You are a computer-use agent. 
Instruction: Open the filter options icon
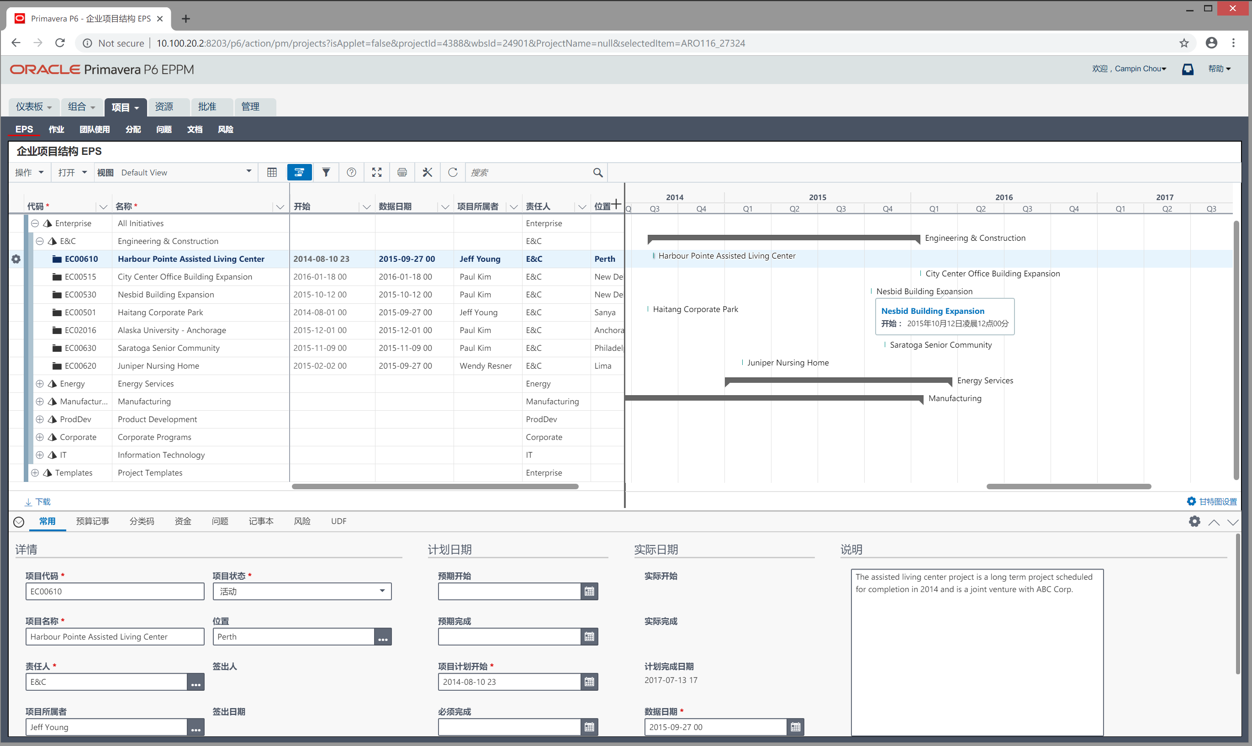click(x=326, y=172)
